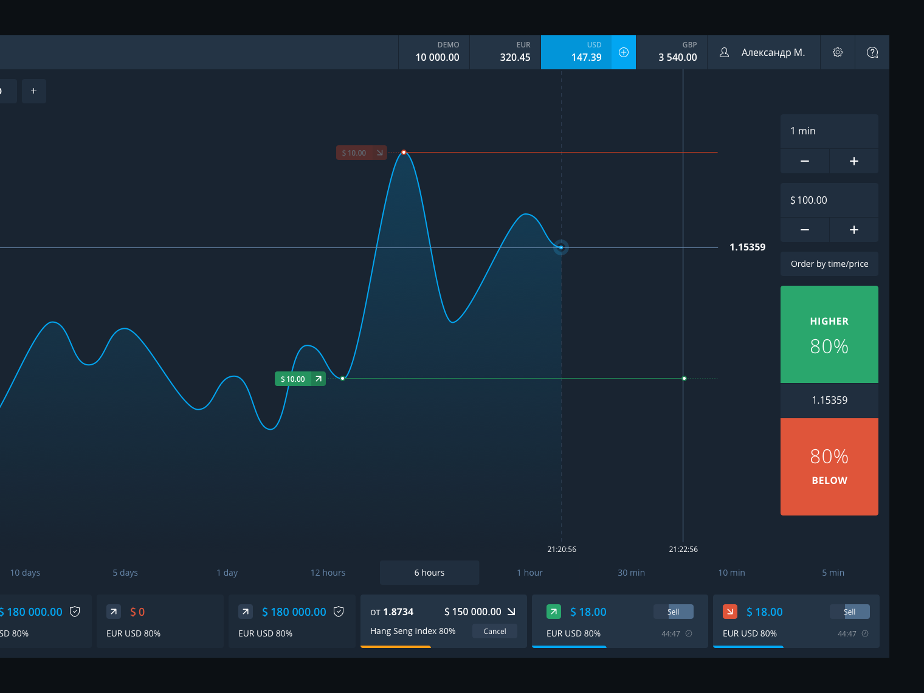924x693 pixels.
Task: Increase the 1 min expiry time with plus
Action: pos(854,161)
